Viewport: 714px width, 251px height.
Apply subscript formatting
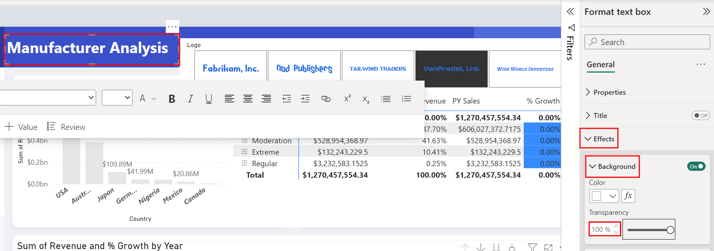point(366,99)
